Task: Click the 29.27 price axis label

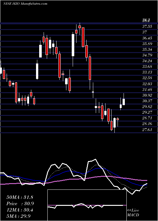Action: [x=147, y=112]
